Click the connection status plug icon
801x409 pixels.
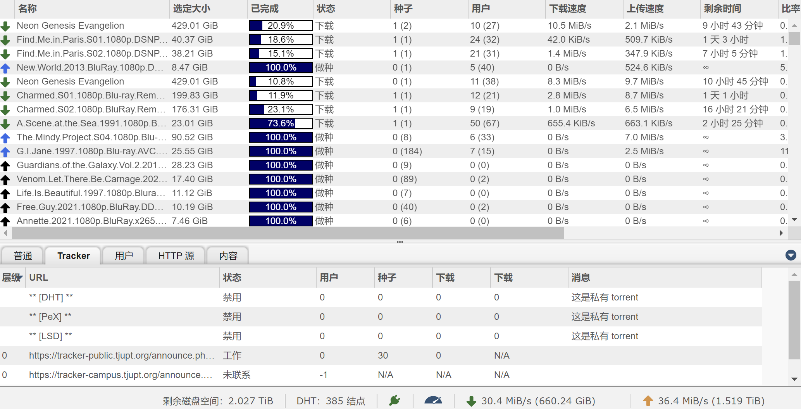pos(394,401)
